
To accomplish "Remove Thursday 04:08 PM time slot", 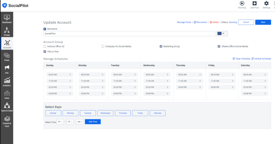I will coord(200,87).
